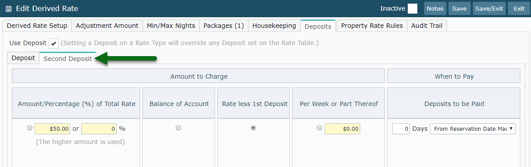
Task: Toggle the Inactive checkbox
Action: click(x=412, y=8)
